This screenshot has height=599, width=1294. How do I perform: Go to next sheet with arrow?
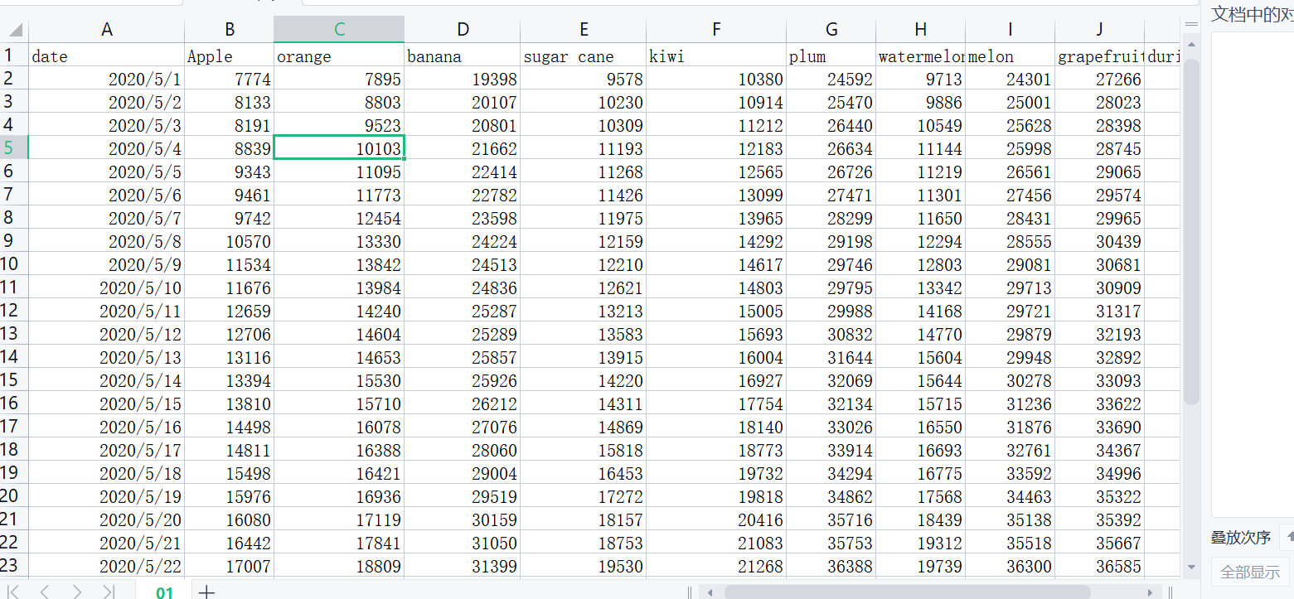[77, 592]
